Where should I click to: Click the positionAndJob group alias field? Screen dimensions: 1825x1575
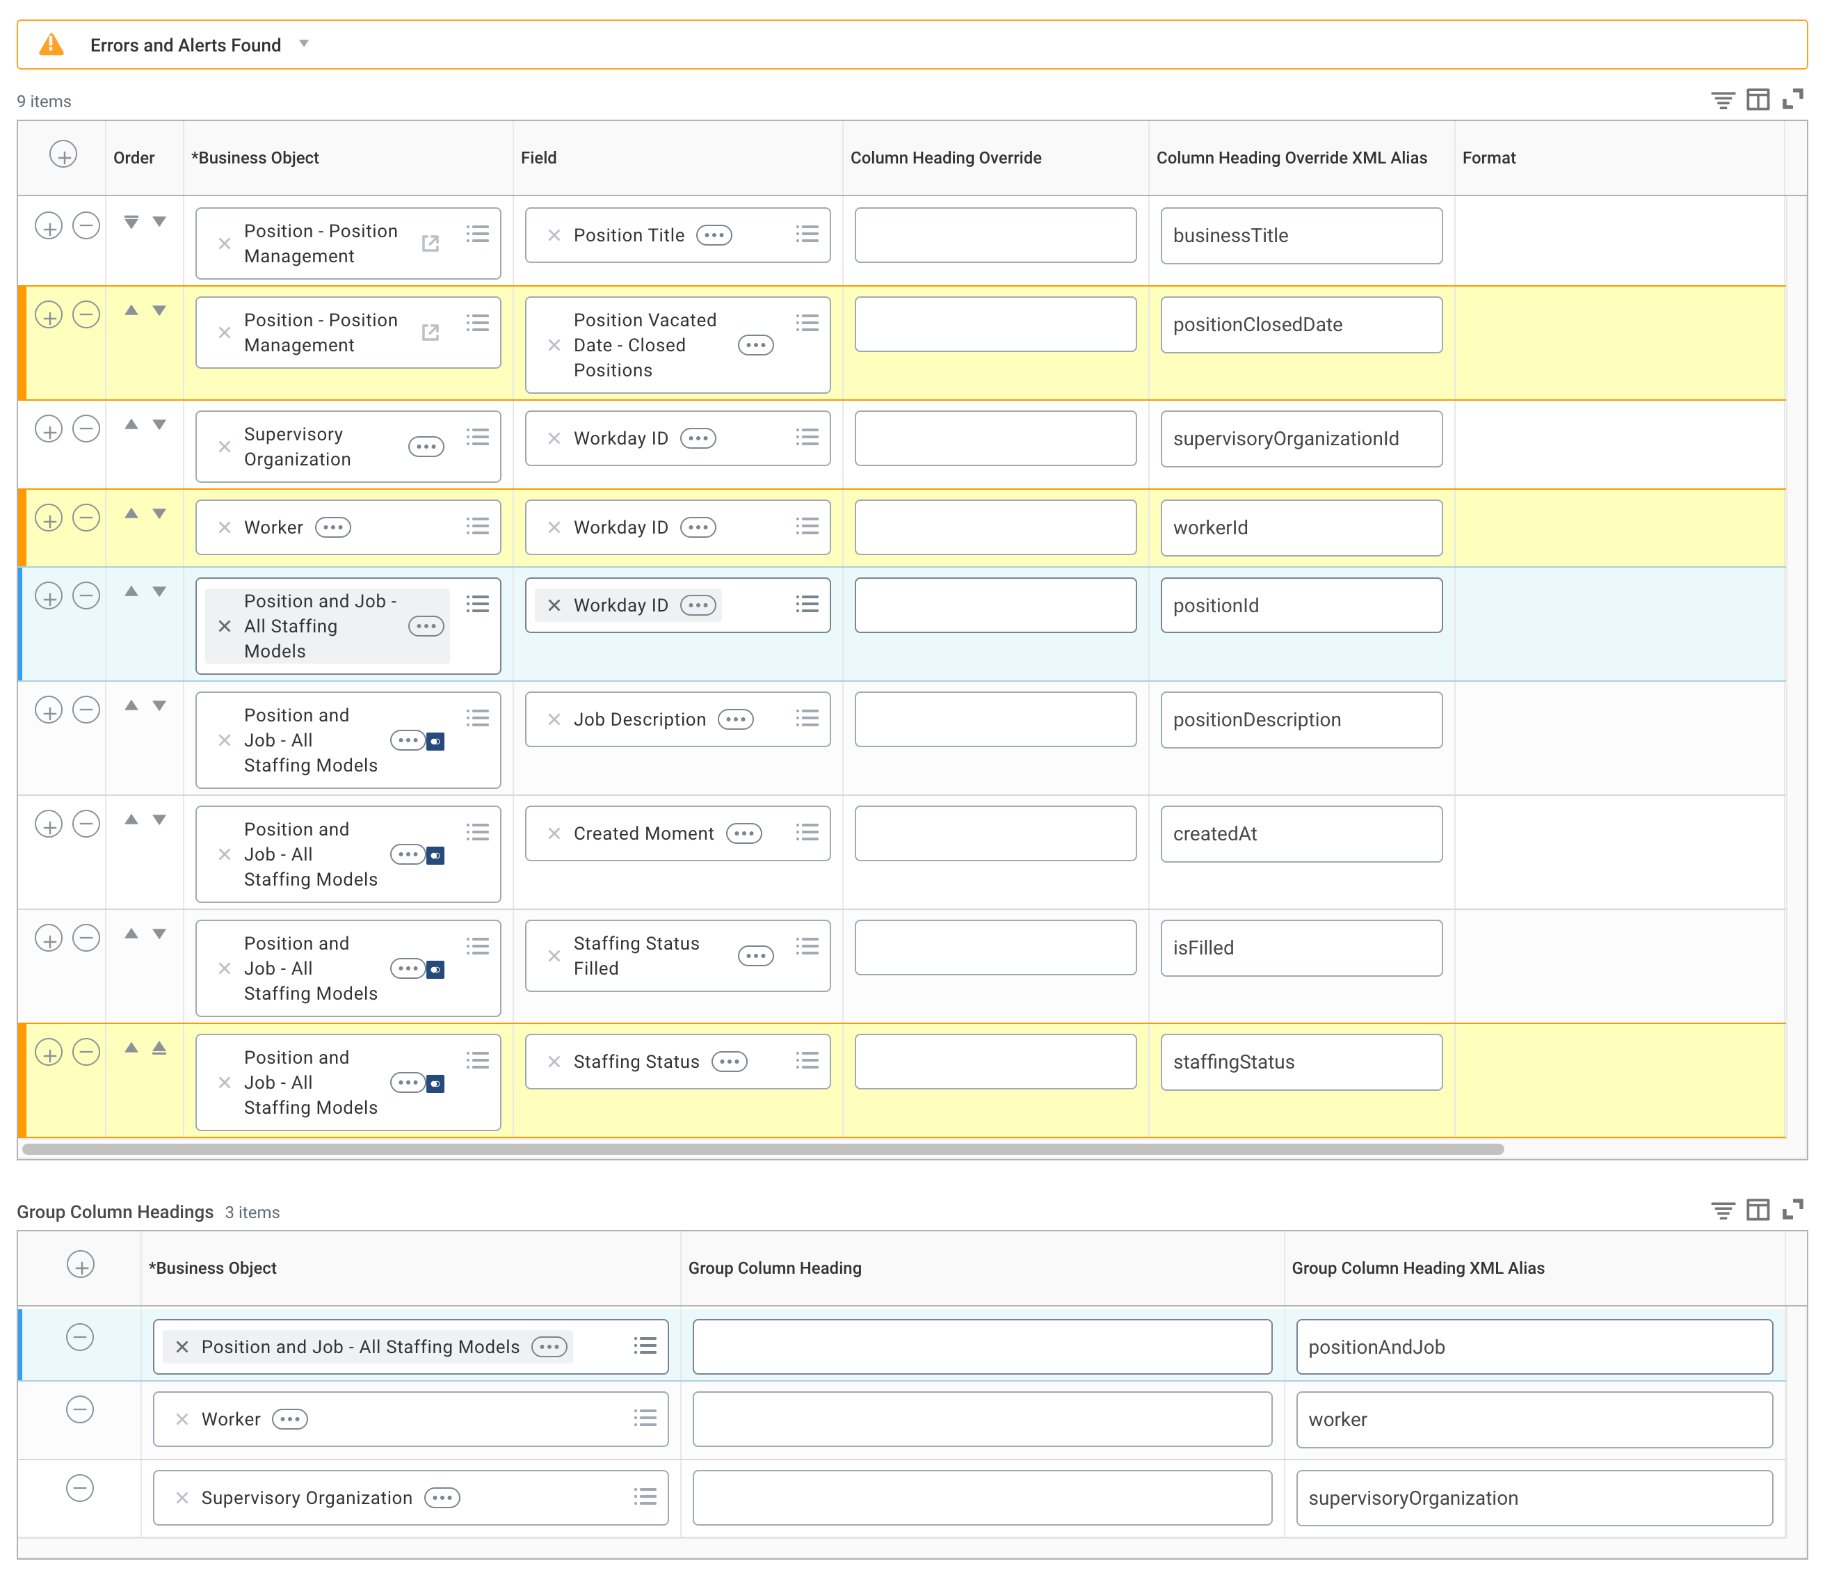[x=1534, y=1347]
